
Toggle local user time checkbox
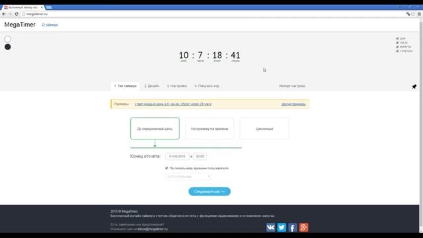click(167, 168)
